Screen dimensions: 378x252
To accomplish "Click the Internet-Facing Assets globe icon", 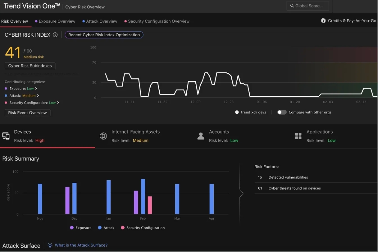I will pyautogui.click(x=103, y=136).
